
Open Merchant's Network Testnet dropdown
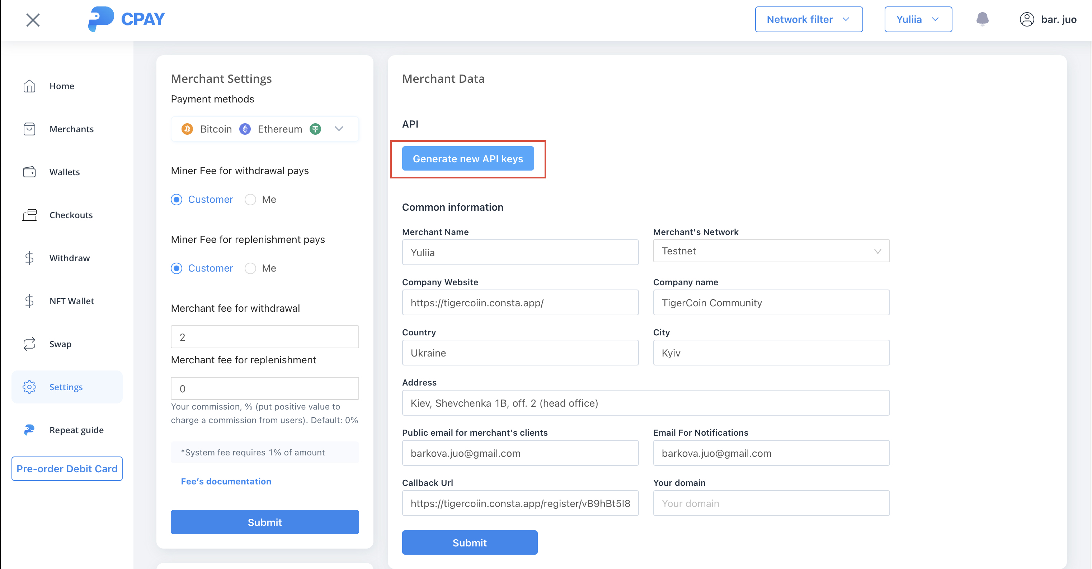pyautogui.click(x=771, y=251)
